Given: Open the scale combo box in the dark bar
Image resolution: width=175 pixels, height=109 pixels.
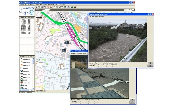Looking at the screenshot, I should pyautogui.click(x=46, y=10).
